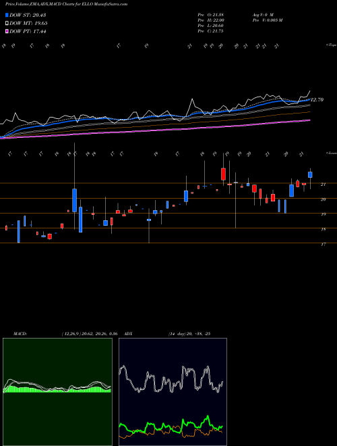
Task: Click price axis label 20
Action: click(x=323, y=199)
